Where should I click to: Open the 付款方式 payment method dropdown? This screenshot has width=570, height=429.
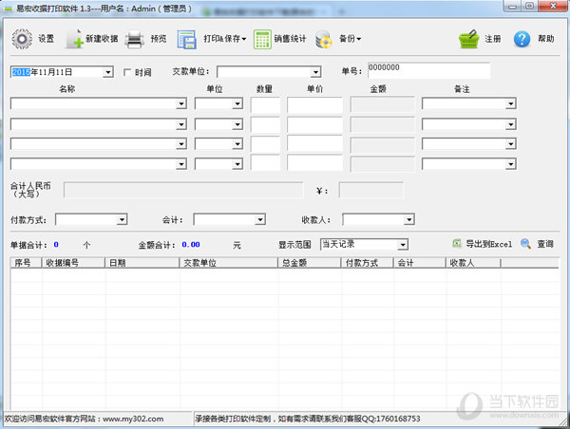(122, 220)
